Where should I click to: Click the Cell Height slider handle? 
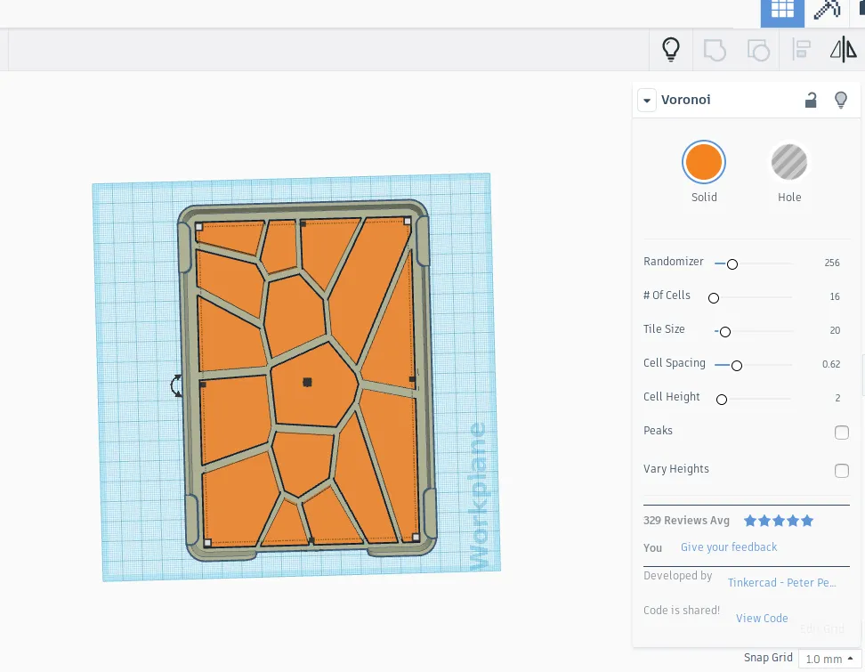722,400
